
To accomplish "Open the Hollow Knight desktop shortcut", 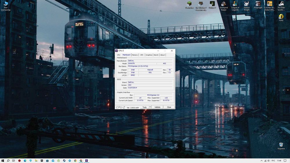I will 246,6.
